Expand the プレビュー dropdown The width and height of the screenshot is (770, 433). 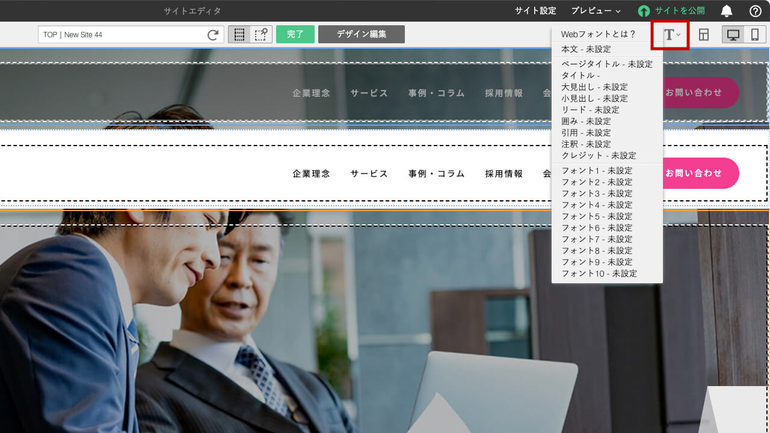tap(596, 11)
